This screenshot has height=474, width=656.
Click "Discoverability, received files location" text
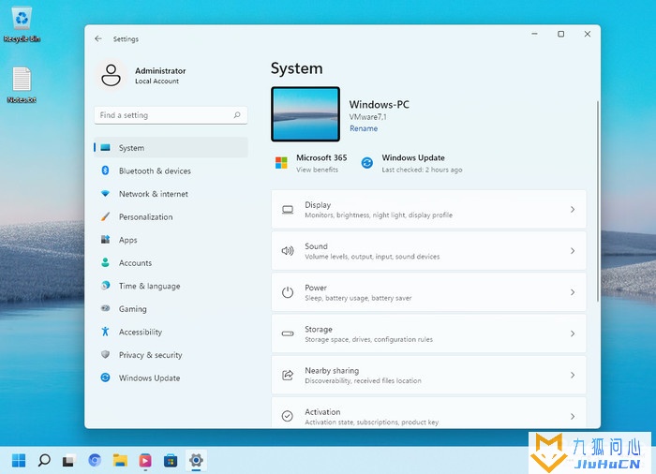click(363, 380)
